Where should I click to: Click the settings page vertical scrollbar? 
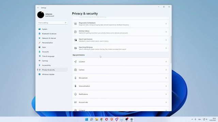pos(171,49)
